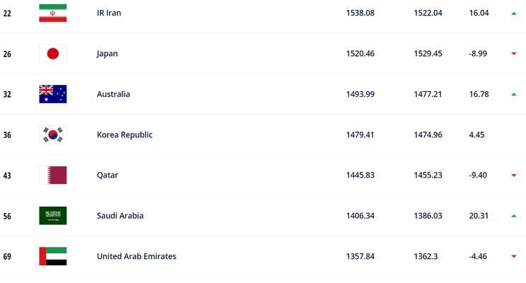Open the Japan team link
This screenshot has height=283, width=526.
point(107,54)
